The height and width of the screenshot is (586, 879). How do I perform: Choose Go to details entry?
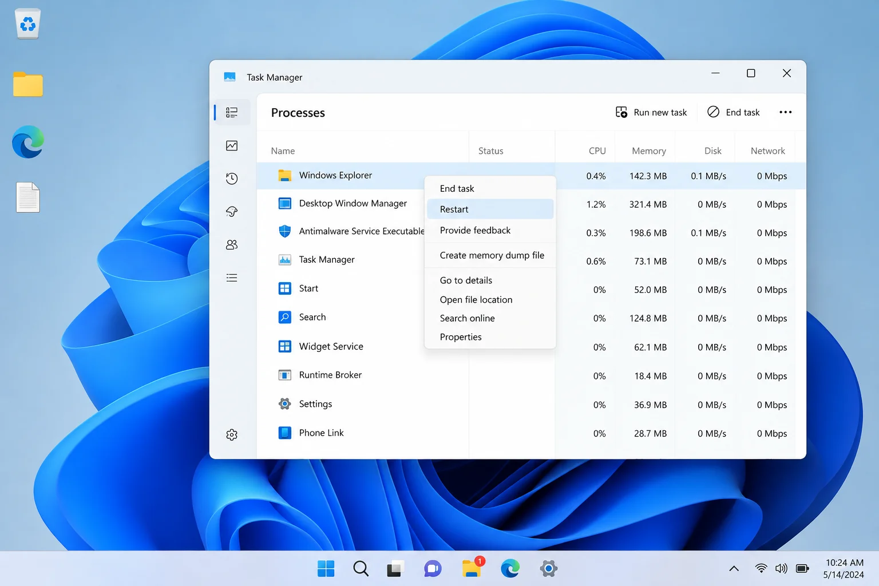click(x=490, y=280)
